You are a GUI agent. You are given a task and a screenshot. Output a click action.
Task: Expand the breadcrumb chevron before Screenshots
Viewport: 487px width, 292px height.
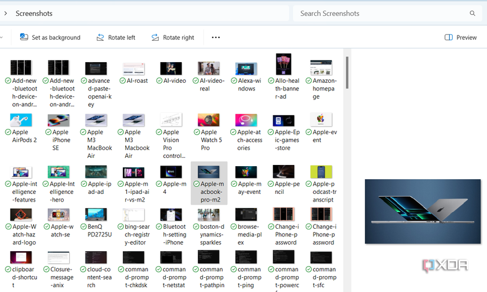click(x=5, y=13)
